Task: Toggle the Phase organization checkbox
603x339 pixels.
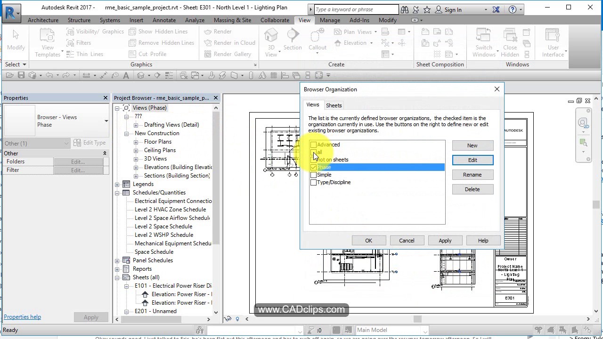Action: tap(313, 167)
